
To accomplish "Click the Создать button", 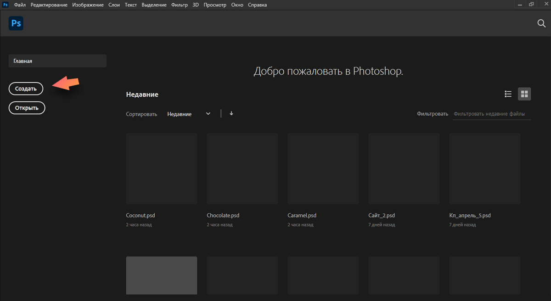I will [26, 89].
